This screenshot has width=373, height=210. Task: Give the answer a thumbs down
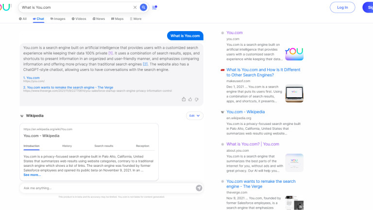[x=196, y=99]
